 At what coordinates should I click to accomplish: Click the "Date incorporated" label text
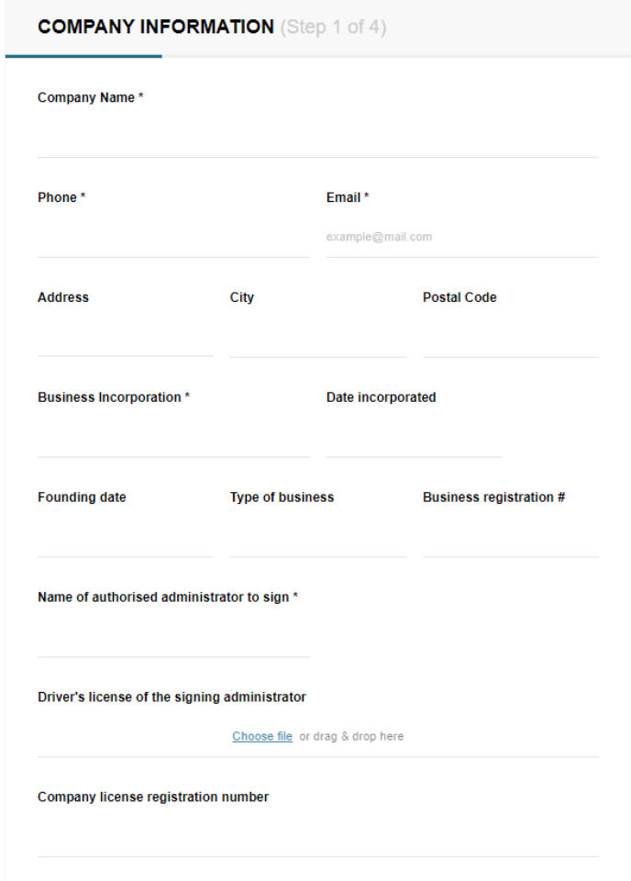[381, 398]
